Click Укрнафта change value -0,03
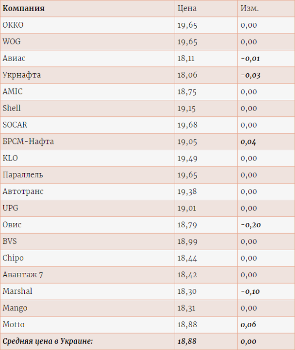 (x=250, y=75)
